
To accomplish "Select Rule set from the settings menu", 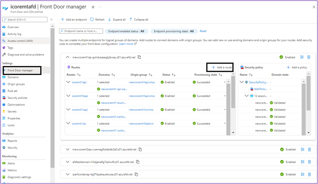I will (x=13, y=91).
